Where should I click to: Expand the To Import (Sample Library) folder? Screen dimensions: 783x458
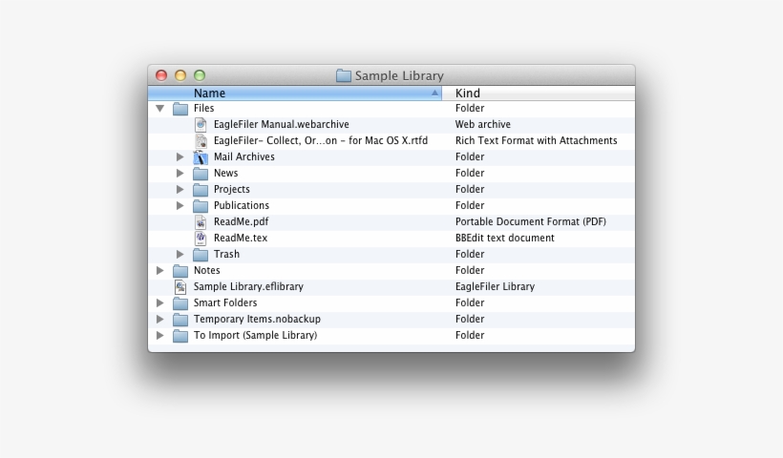click(x=159, y=335)
